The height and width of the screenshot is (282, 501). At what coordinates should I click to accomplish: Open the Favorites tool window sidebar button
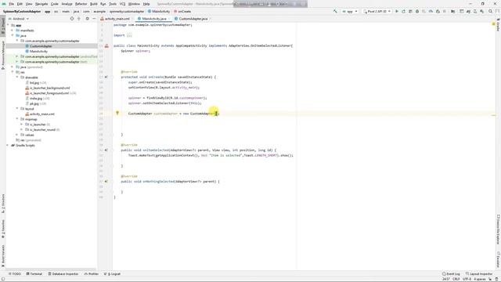(x=3, y=229)
